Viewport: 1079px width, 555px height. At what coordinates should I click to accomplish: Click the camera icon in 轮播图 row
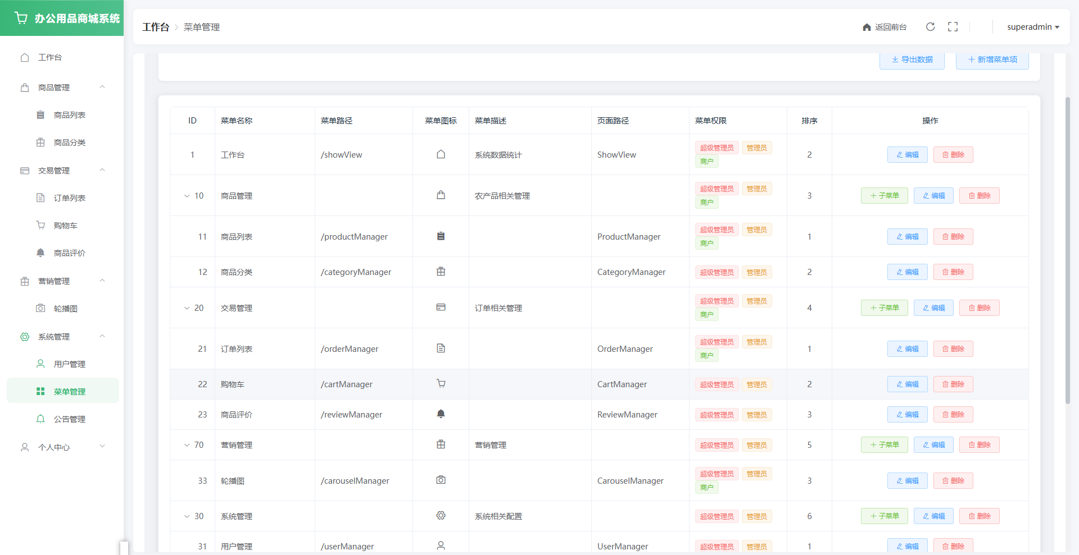click(x=441, y=480)
